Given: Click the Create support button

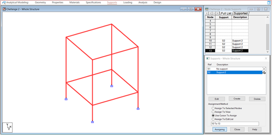Looking at the screenshot, I should click(237, 99).
